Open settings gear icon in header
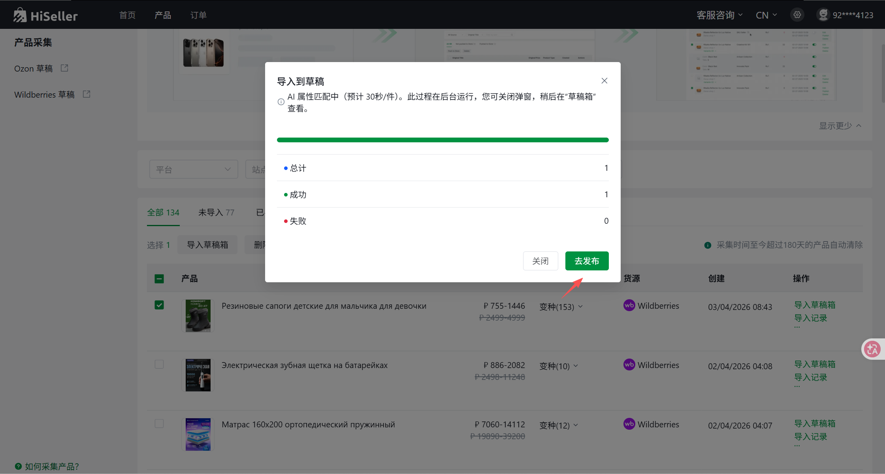This screenshot has width=885, height=474. [x=797, y=15]
